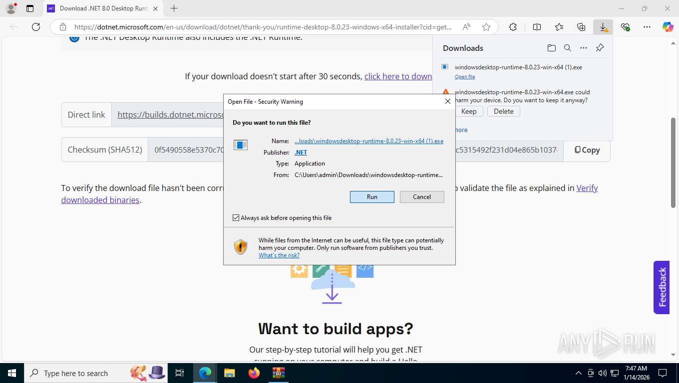Screen dimensions: 679x383
Task: View site information lock icon
Action: (63, 27)
